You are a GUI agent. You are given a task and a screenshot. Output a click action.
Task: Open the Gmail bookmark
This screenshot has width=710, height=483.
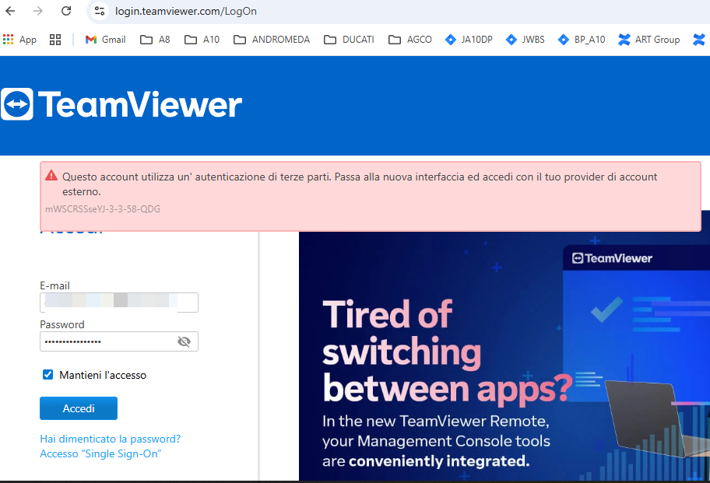click(105, 40)
